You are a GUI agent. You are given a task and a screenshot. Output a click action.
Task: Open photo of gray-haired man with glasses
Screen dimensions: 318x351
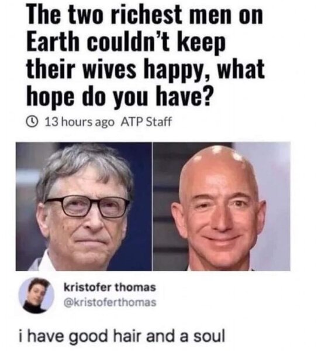click(x=84, y=206)
